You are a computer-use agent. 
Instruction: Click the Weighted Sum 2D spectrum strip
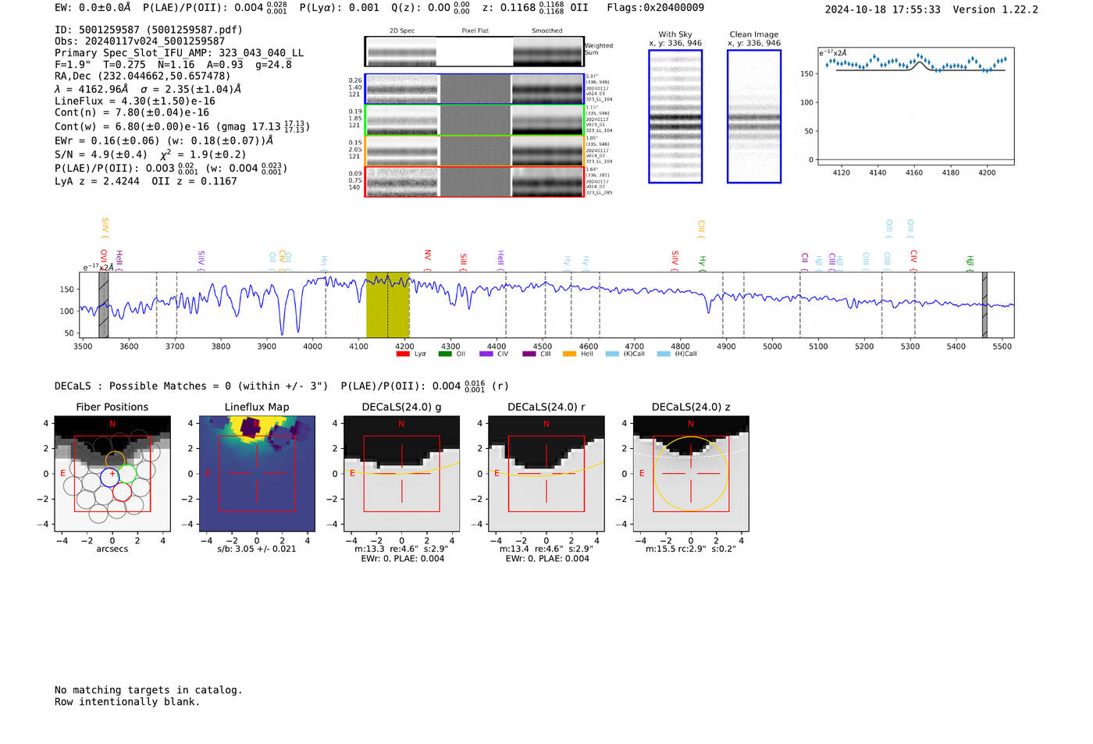(x=474, y=52)
